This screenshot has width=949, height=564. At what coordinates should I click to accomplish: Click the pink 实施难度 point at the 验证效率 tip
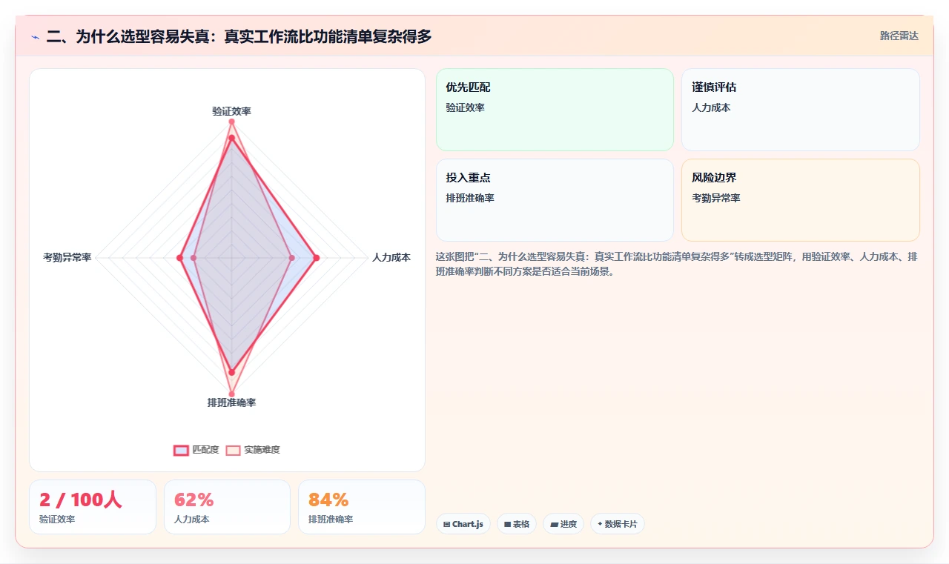tap(231, 122)
